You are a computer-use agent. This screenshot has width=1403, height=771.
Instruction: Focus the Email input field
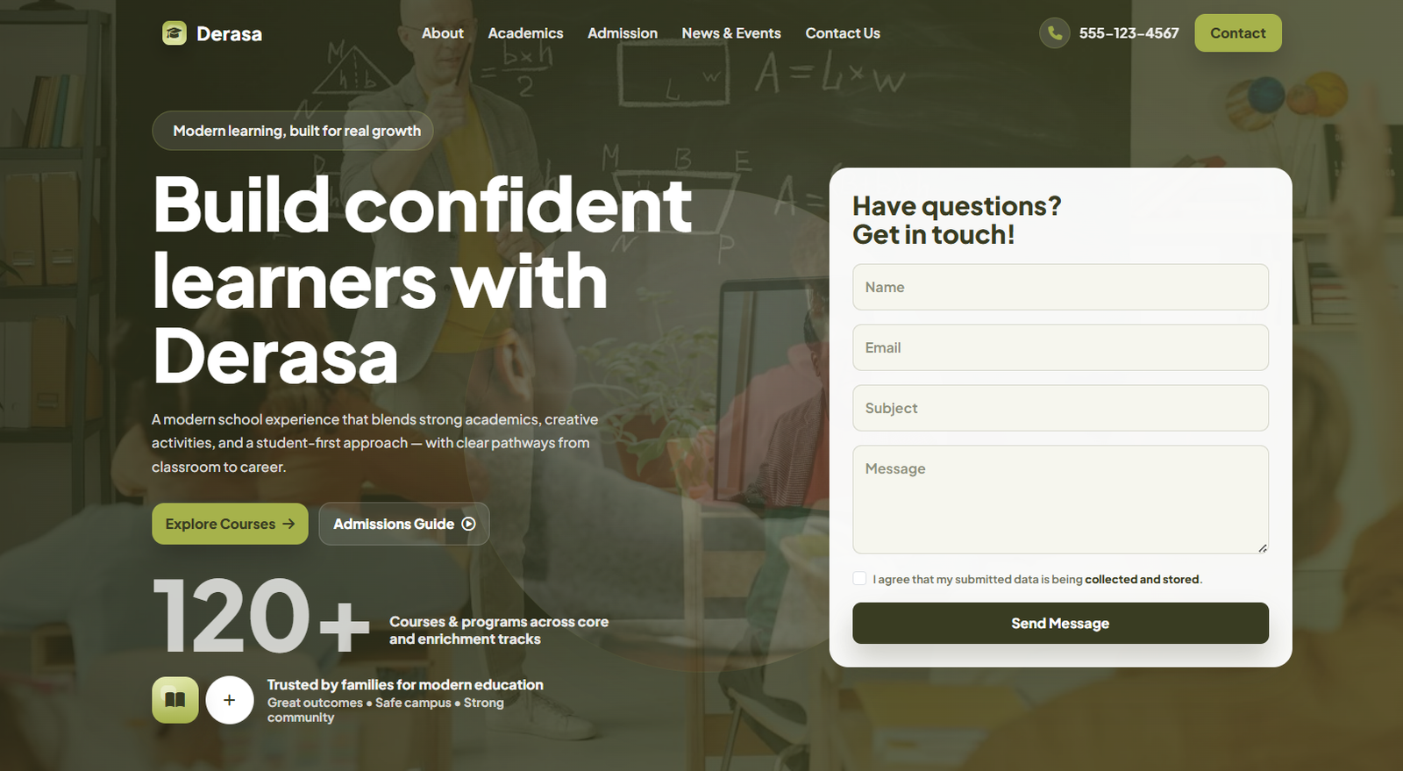point(1060,347)
